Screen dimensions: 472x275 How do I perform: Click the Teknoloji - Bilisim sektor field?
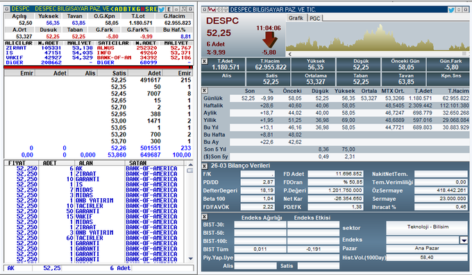(x=428, y=227)
